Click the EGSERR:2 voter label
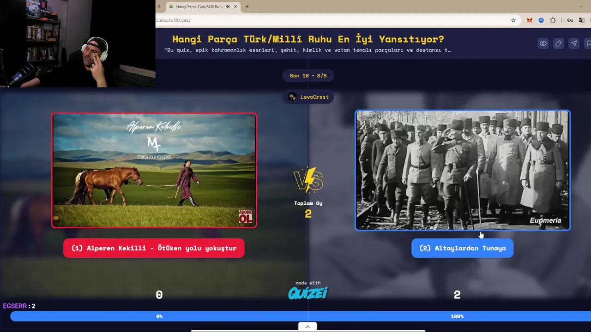The width and height of the screenshot is (591, 332). (x=19, y=306)
